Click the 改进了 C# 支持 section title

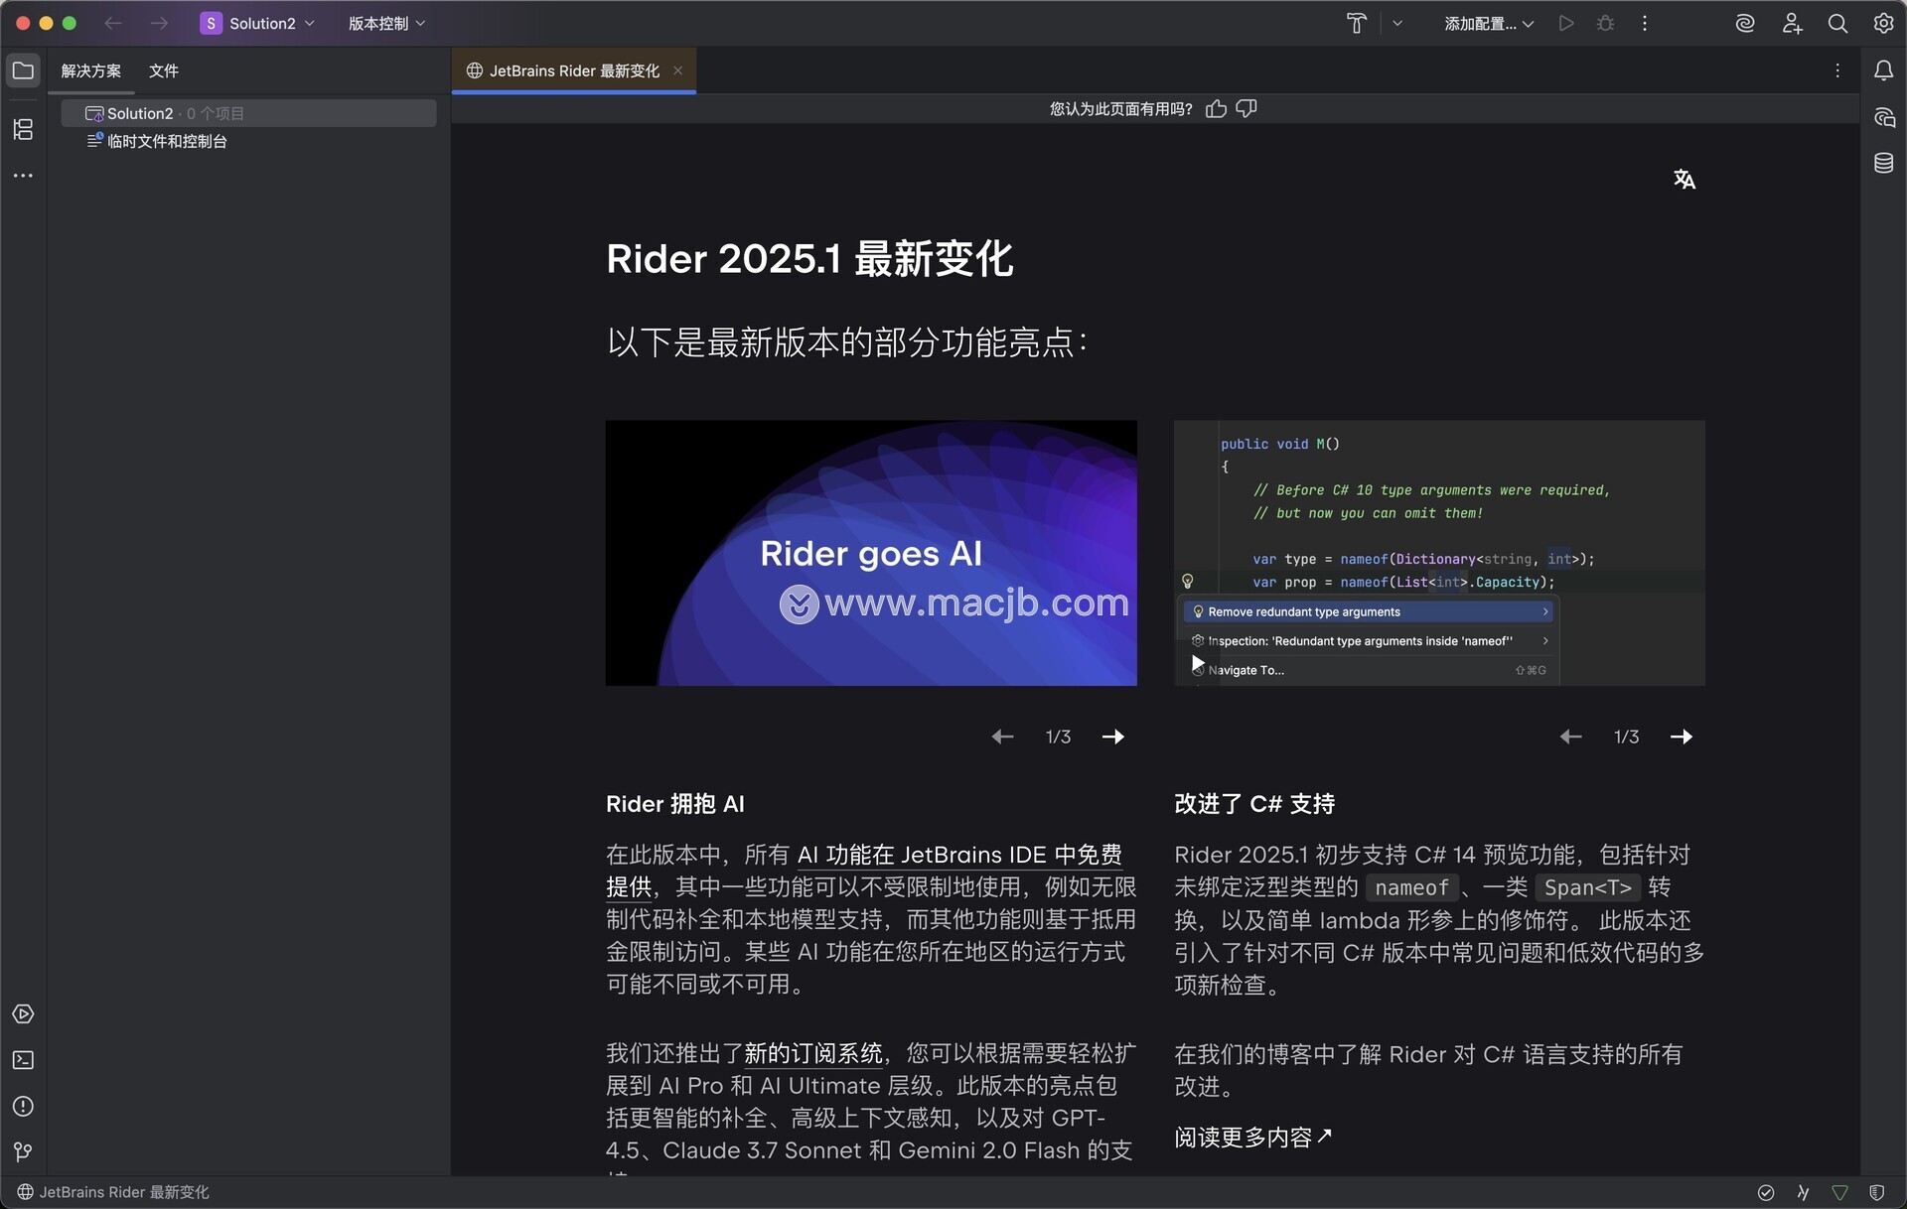click(1254, 804)
